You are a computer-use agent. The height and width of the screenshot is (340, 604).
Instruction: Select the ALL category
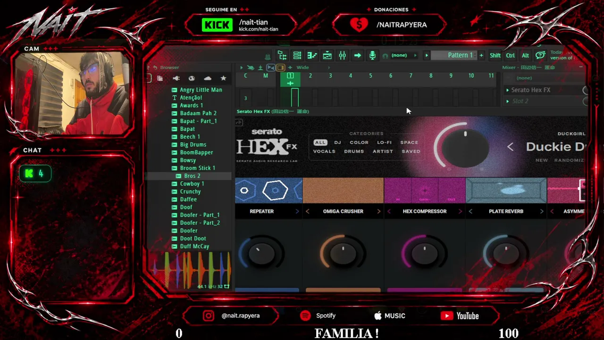point(320,142)
